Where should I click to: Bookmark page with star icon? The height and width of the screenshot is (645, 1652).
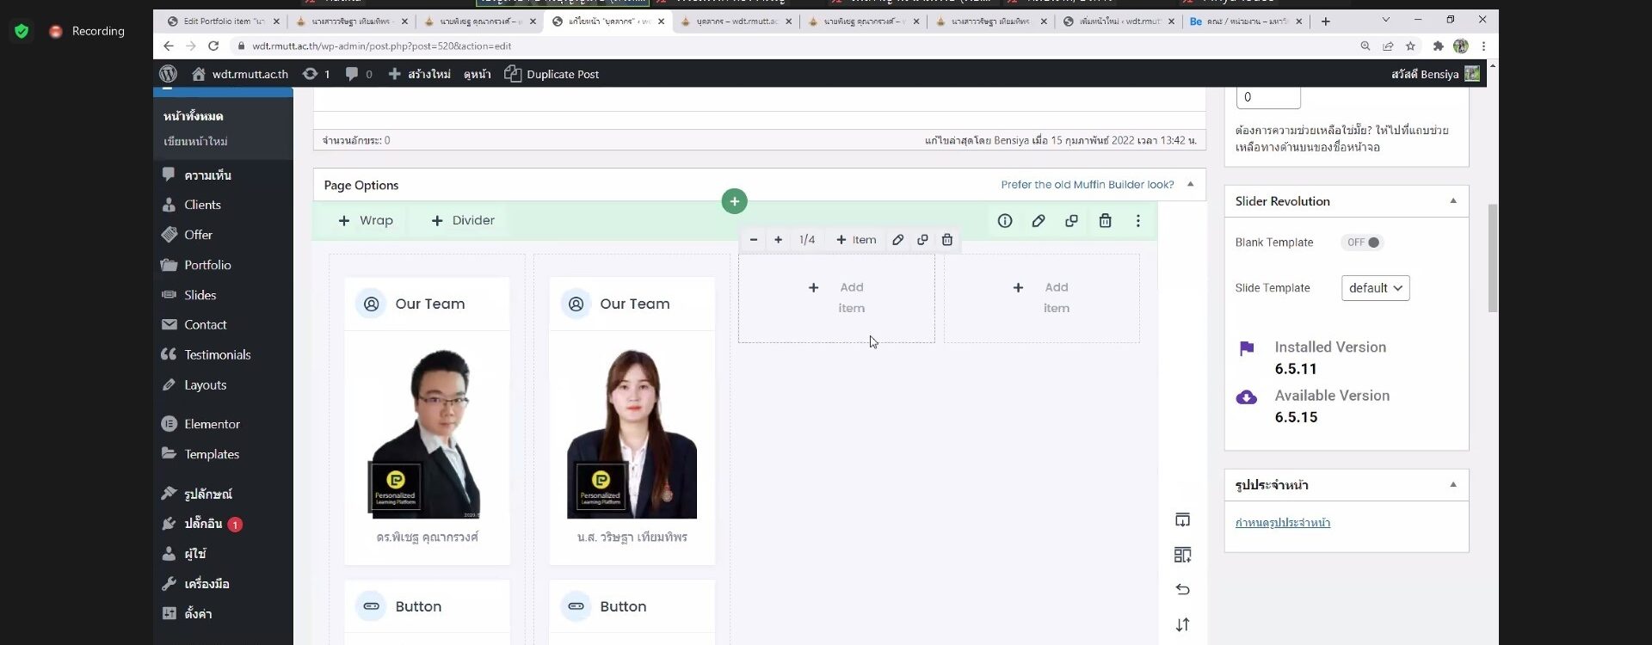[1410, 46]
